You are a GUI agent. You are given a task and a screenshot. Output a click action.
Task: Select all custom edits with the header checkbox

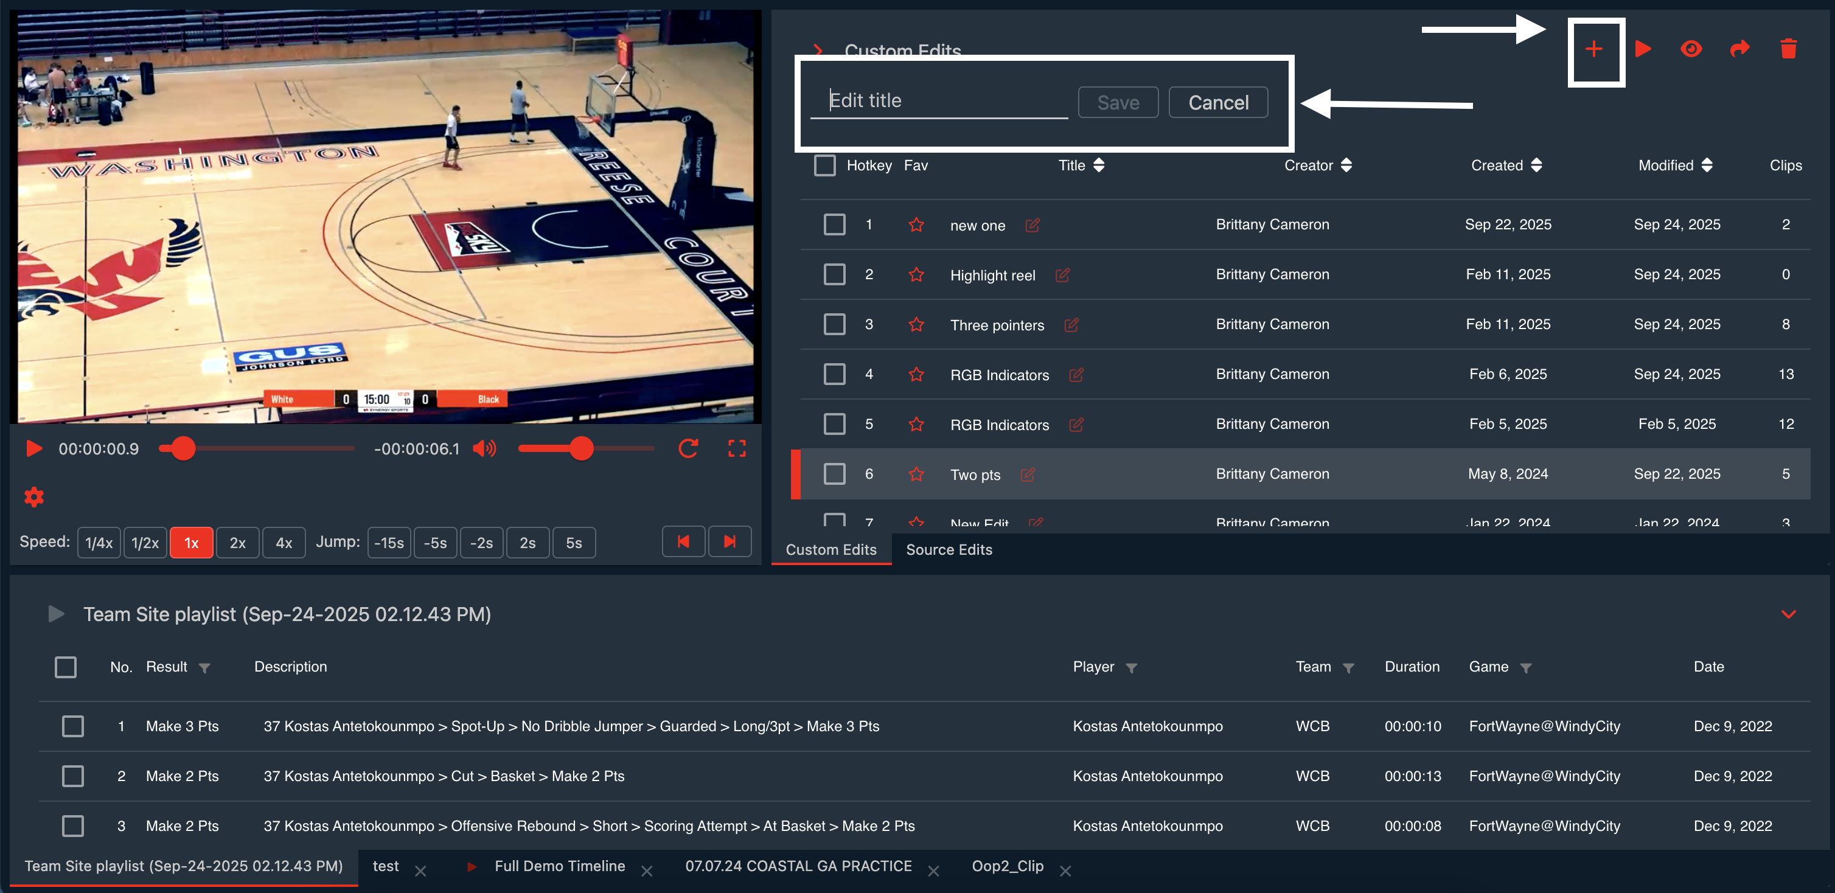824,165
